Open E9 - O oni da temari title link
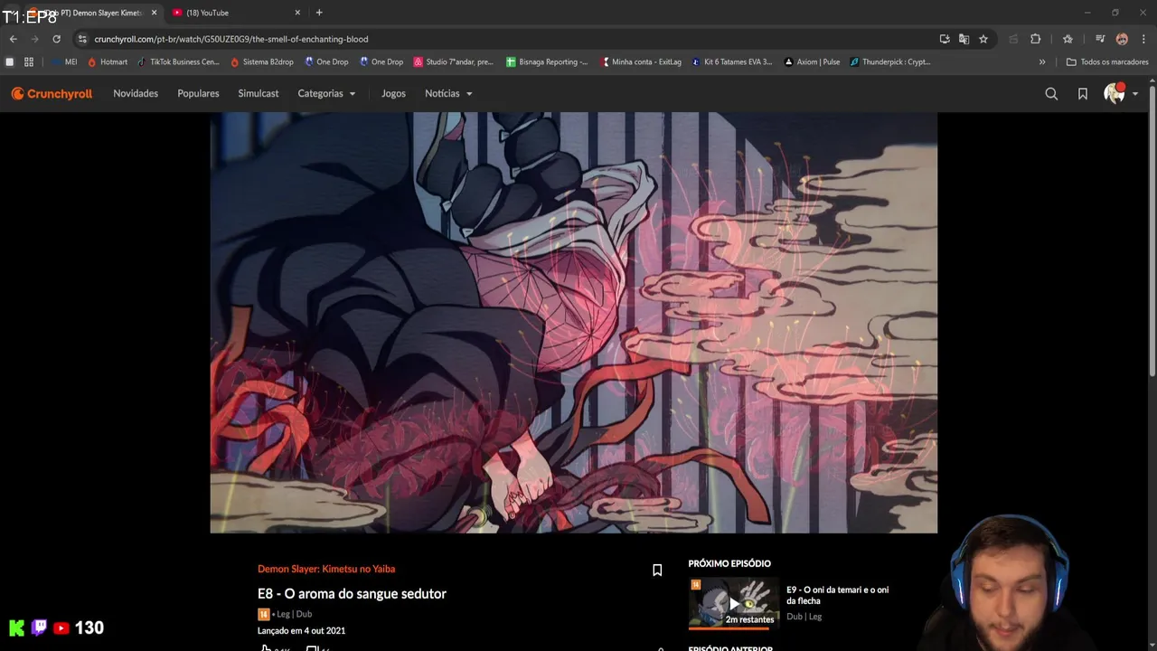1157x651 pixels. pyautogui.click(x=837, y=595)
